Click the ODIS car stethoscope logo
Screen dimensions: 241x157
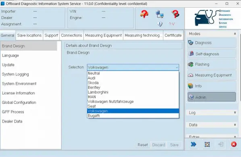click(x=214, y=19)
